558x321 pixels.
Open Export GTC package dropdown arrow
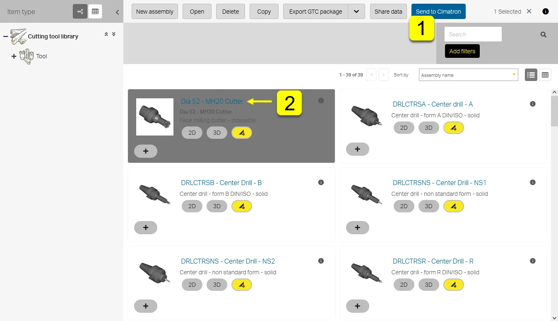pos(356,12)
